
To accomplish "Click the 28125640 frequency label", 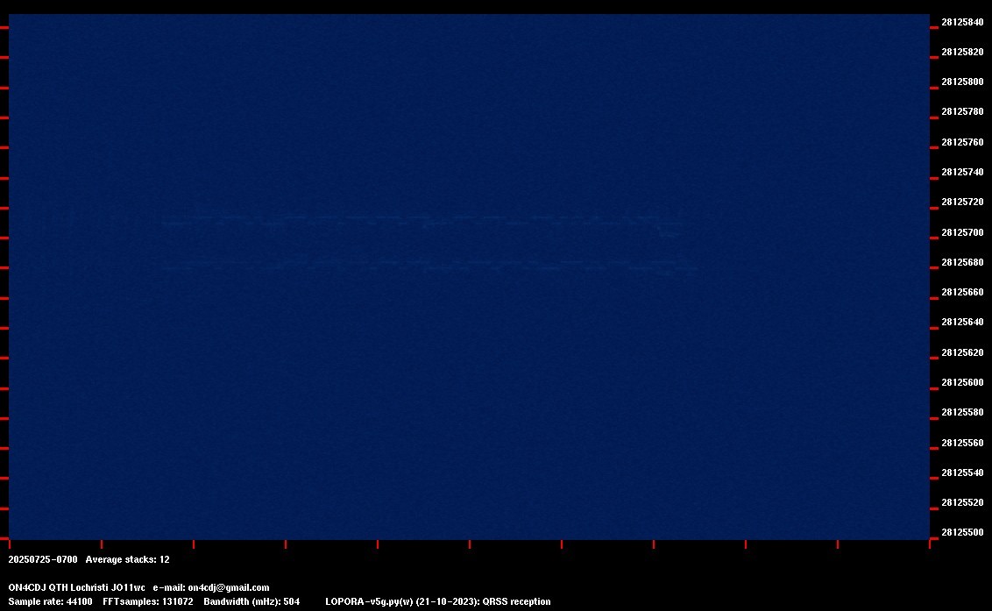I will click(x=962, y=322).
